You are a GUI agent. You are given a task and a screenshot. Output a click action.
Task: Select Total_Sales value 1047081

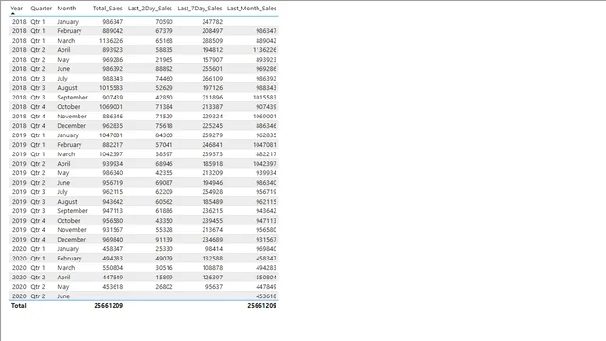pyautogui.click(x=112, y=135)
